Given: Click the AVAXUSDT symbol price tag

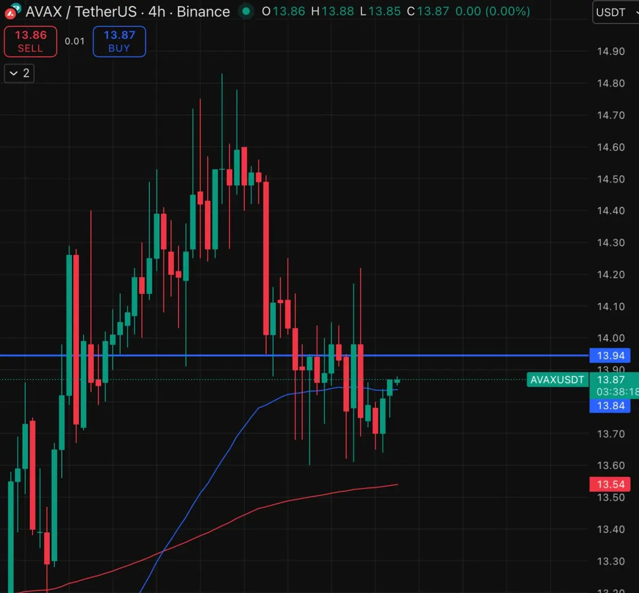Looking at the screenshot, I should (558, 380).
